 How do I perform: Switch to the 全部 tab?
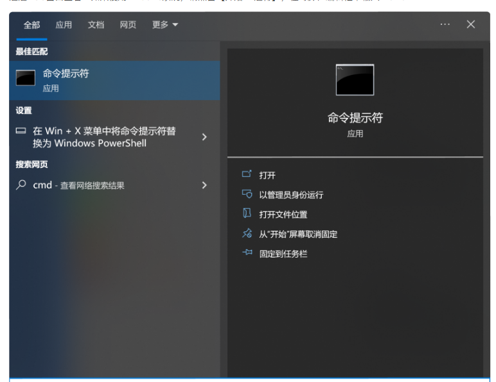click(x=31, y=24)
